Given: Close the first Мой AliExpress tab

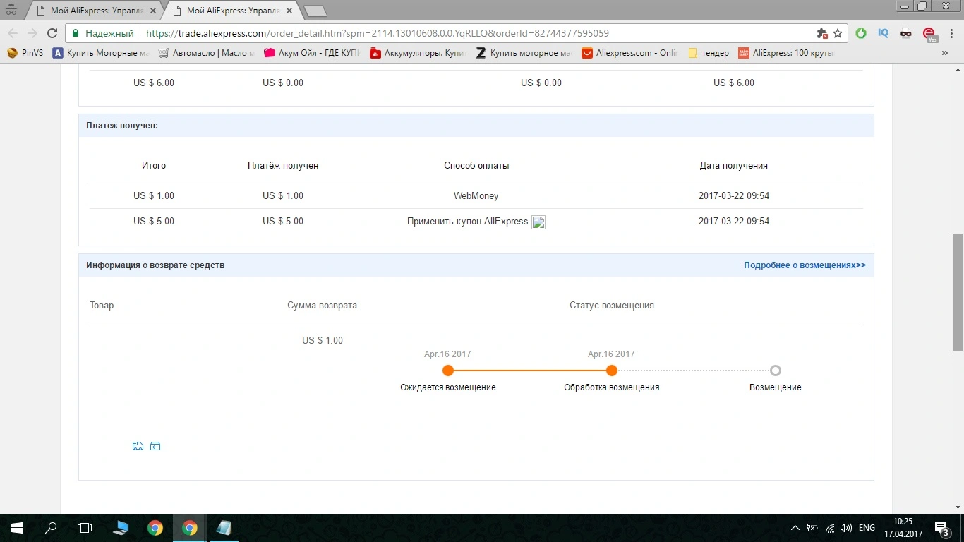Looking at the screenshot, I should pos(153,11).
